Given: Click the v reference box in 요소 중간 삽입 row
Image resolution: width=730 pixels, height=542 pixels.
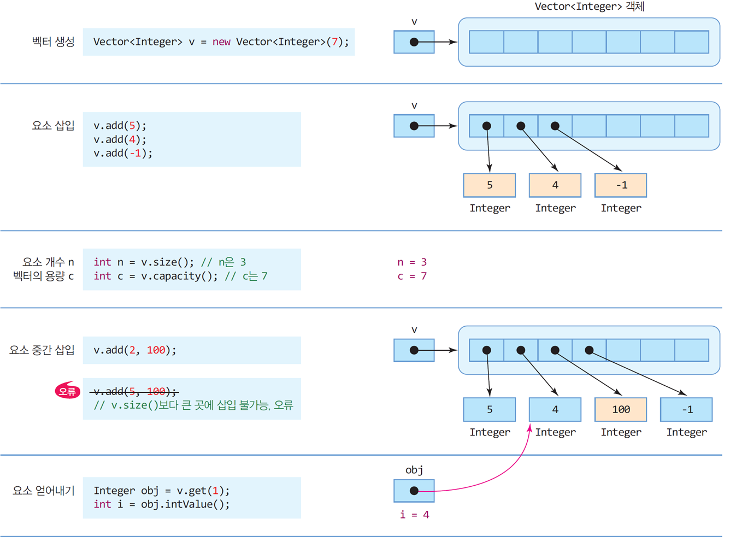Looking at the screenshot, I should [414, 350].
